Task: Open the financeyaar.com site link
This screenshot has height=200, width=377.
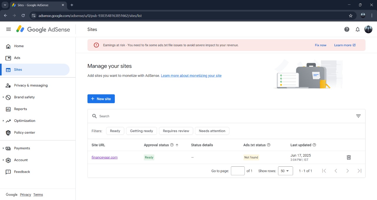Action: point(105,157)
